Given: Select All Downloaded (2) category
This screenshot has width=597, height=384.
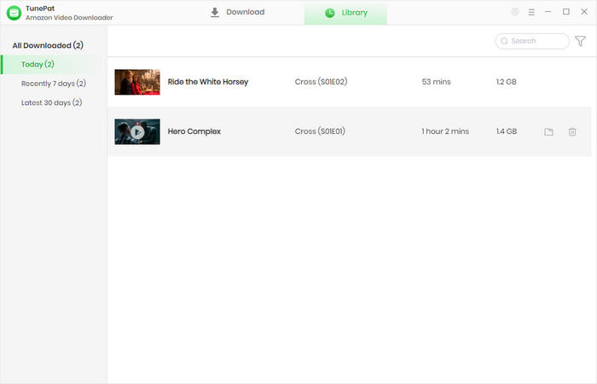Looking at the screenshot, I should pos(48,45).
